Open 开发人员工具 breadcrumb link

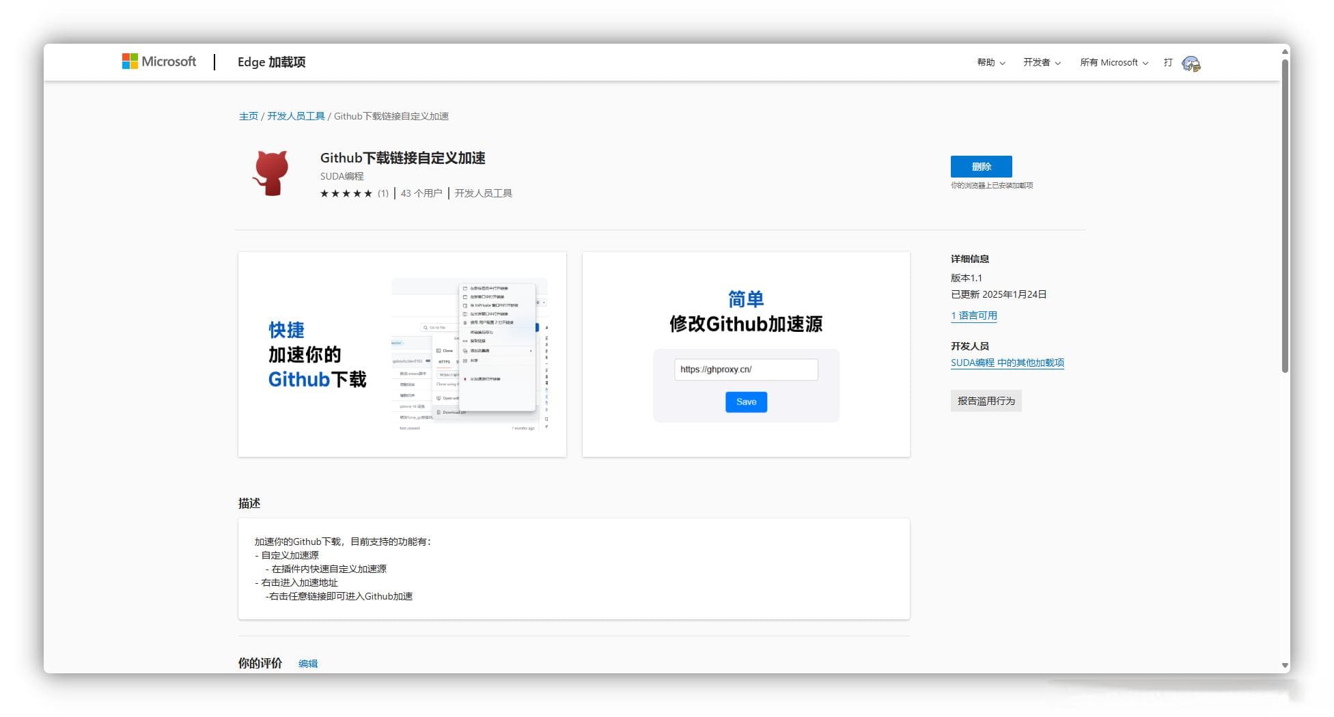(296, 116)
